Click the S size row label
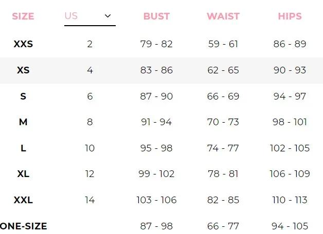The height and width of the screenshot is (234, 323). (23, 96)
